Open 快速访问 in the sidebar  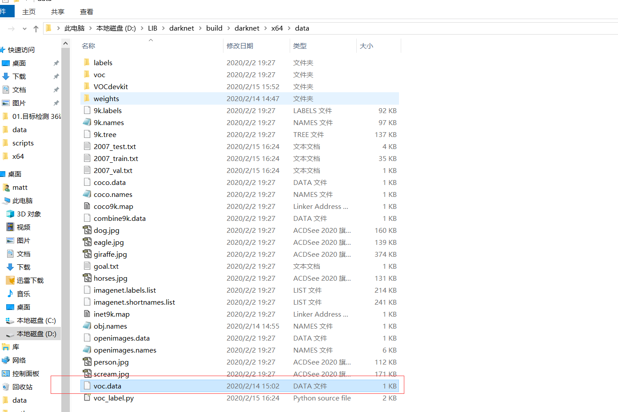21,50
